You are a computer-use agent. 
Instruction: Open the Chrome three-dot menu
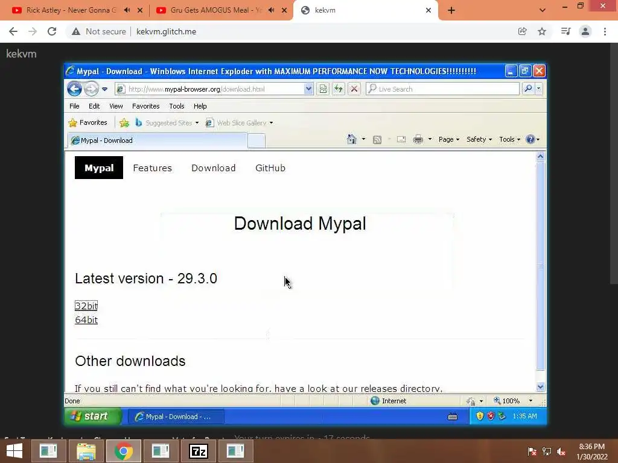pos(605,31)
